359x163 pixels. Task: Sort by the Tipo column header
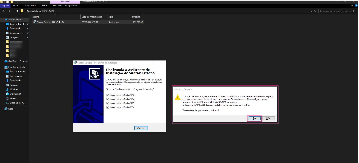point(119,17)
